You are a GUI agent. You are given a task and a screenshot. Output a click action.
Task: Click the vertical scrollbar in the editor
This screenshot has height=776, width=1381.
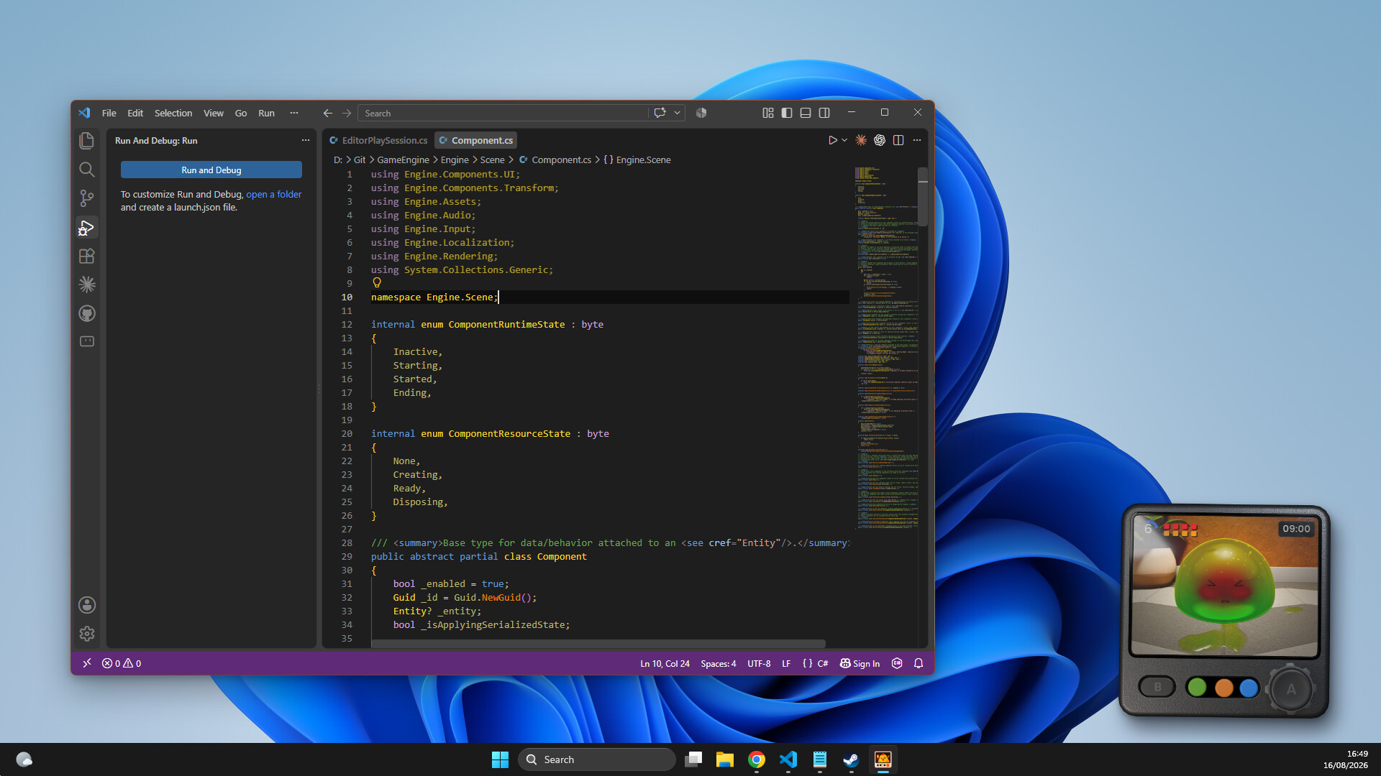923,198
